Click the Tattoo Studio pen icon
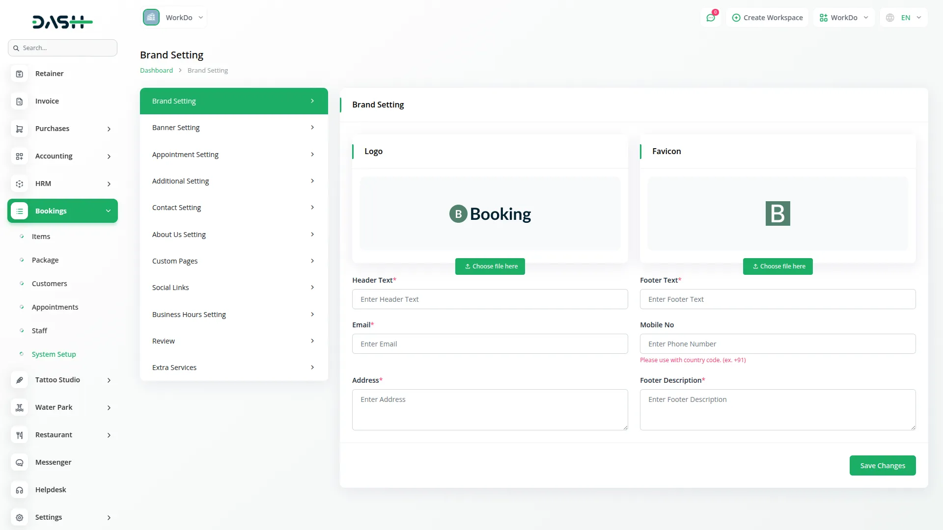The image size is (943, 530). [x=20, y=380]
